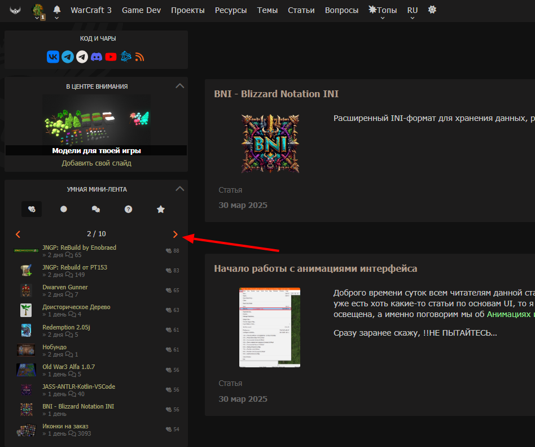Image resolution: width=535 pixels, height=447 pixels.
Task: Open the VK social link icon
Action: point(53,57)
